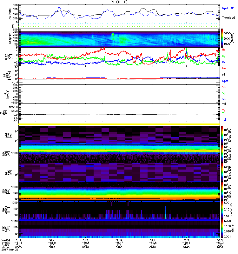Click the 0940 time tick label
The image size is (238, 254).
(186, 247)
